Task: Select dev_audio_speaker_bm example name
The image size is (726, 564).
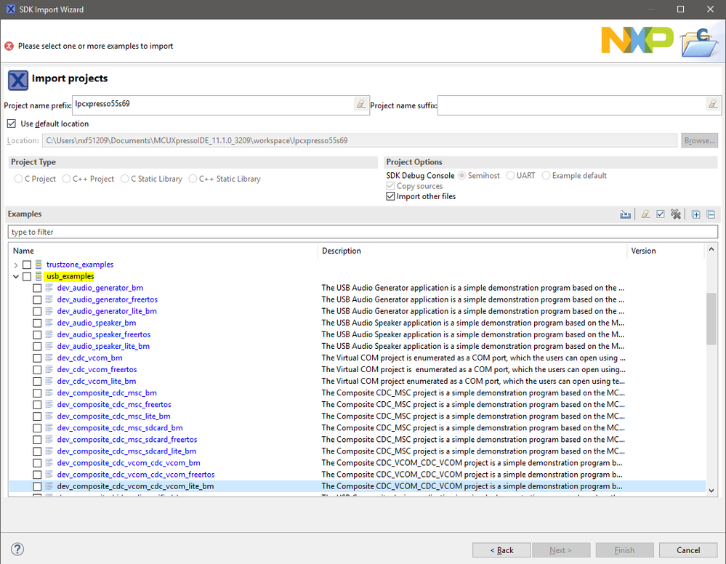Action: (x=97, y=323)
